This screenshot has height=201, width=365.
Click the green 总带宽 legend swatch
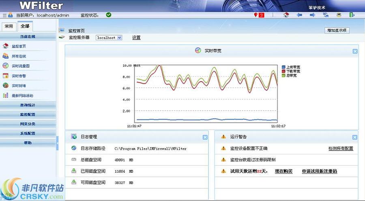coord(283,76)
